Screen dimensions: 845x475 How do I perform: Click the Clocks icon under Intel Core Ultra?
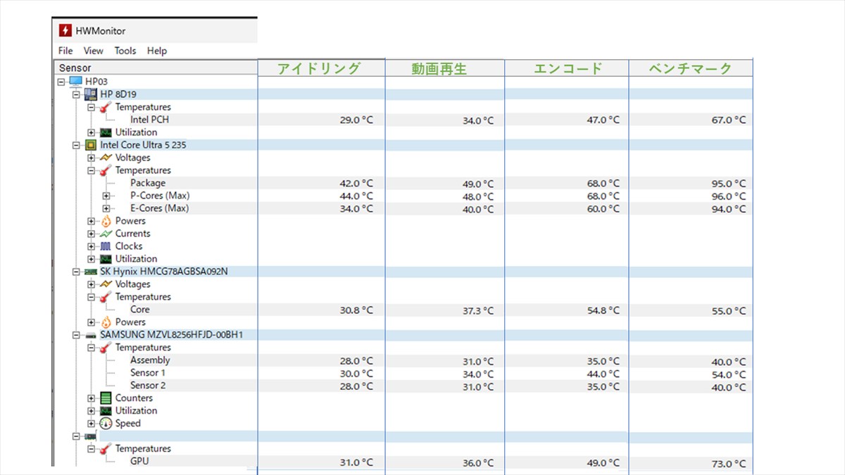coord(106,246)
